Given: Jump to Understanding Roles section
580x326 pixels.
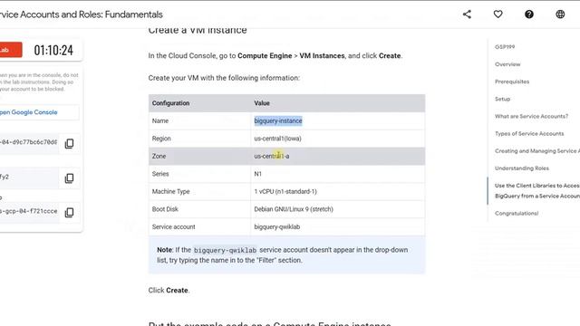Looking at the screenshot, I should click(522, 168).
